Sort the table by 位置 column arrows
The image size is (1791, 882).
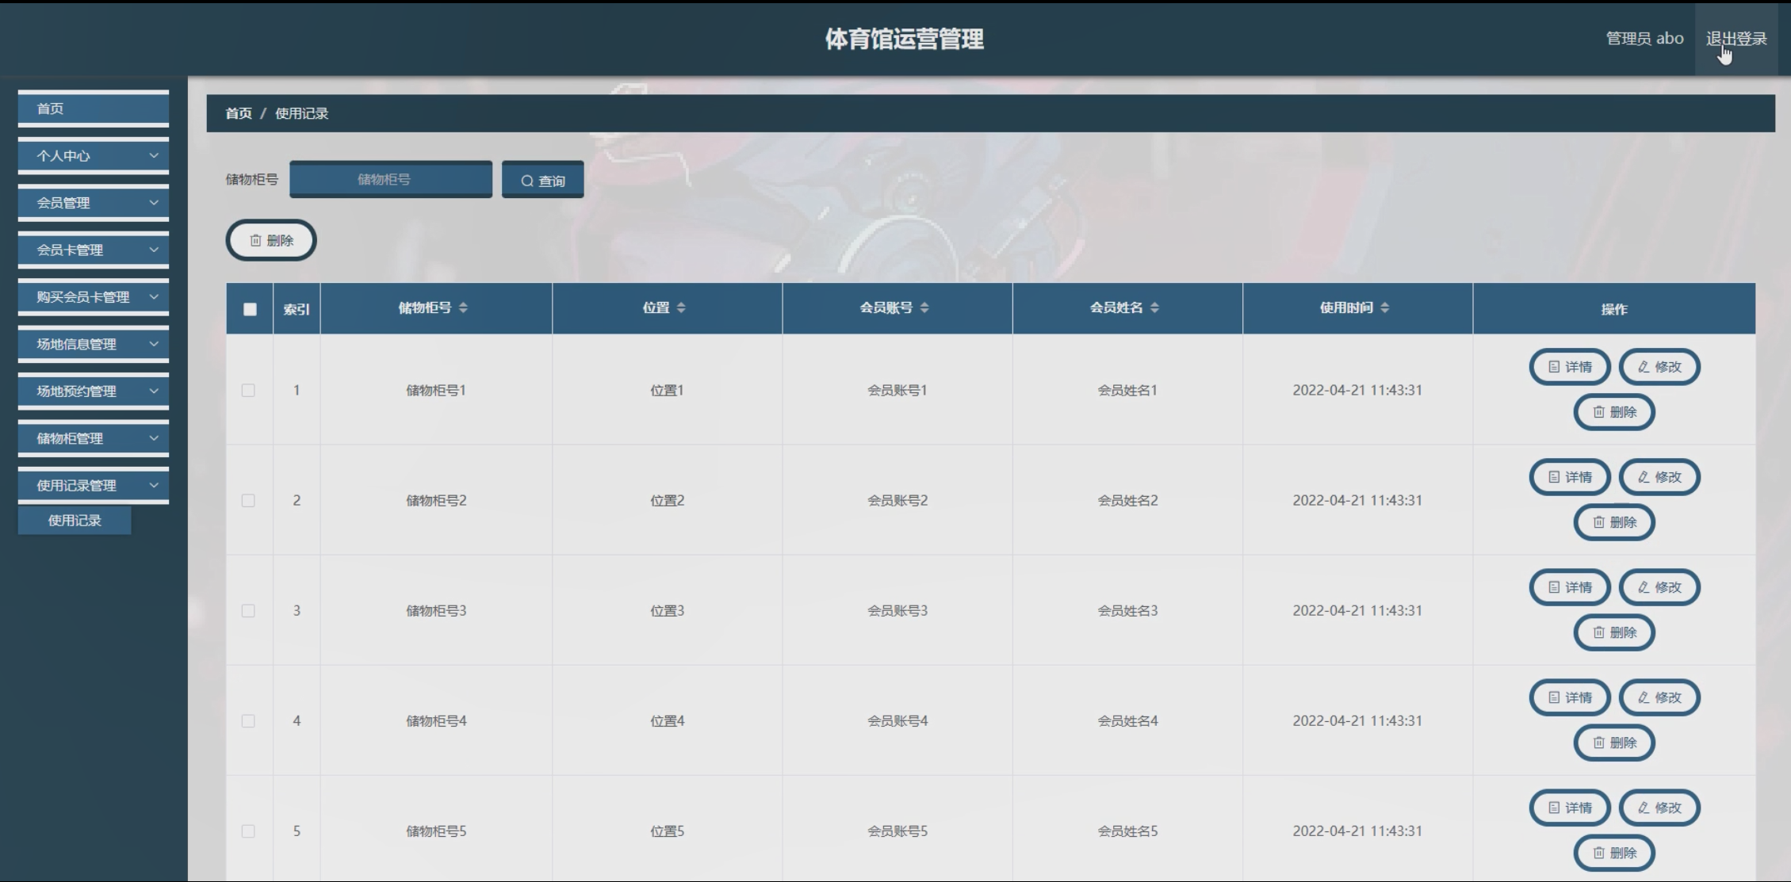tap(681, 307)
